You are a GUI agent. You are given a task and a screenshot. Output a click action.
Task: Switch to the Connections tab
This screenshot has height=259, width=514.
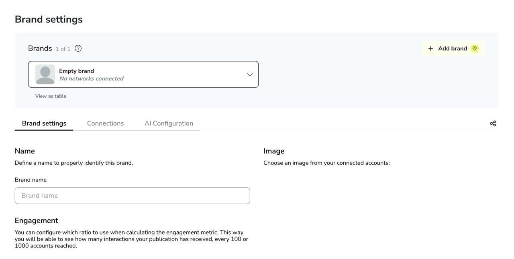tap(105, 123)
